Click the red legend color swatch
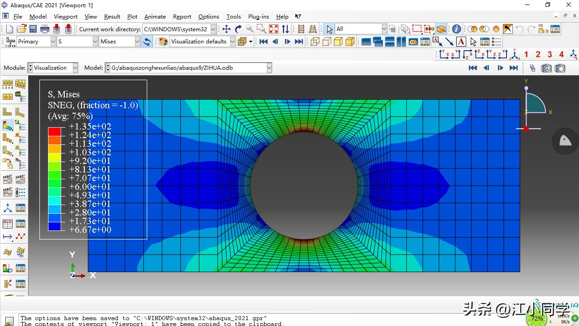This screenshot has height=326, width=579. point(54,131)
